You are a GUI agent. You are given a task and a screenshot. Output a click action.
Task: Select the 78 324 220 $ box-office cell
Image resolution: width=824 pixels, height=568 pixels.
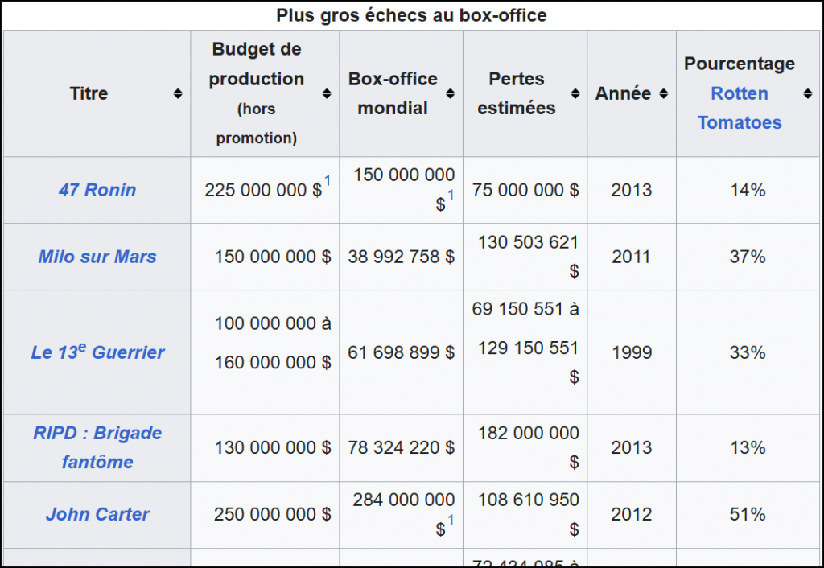coord(401,447)
